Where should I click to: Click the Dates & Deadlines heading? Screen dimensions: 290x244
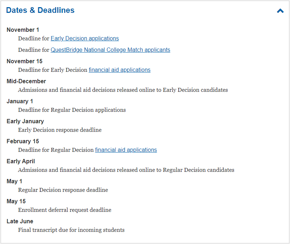pos(40,10)
